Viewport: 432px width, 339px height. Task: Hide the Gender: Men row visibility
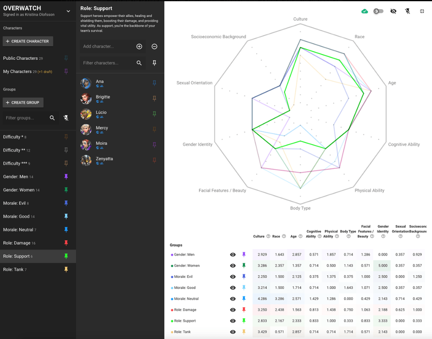(233, 255)
